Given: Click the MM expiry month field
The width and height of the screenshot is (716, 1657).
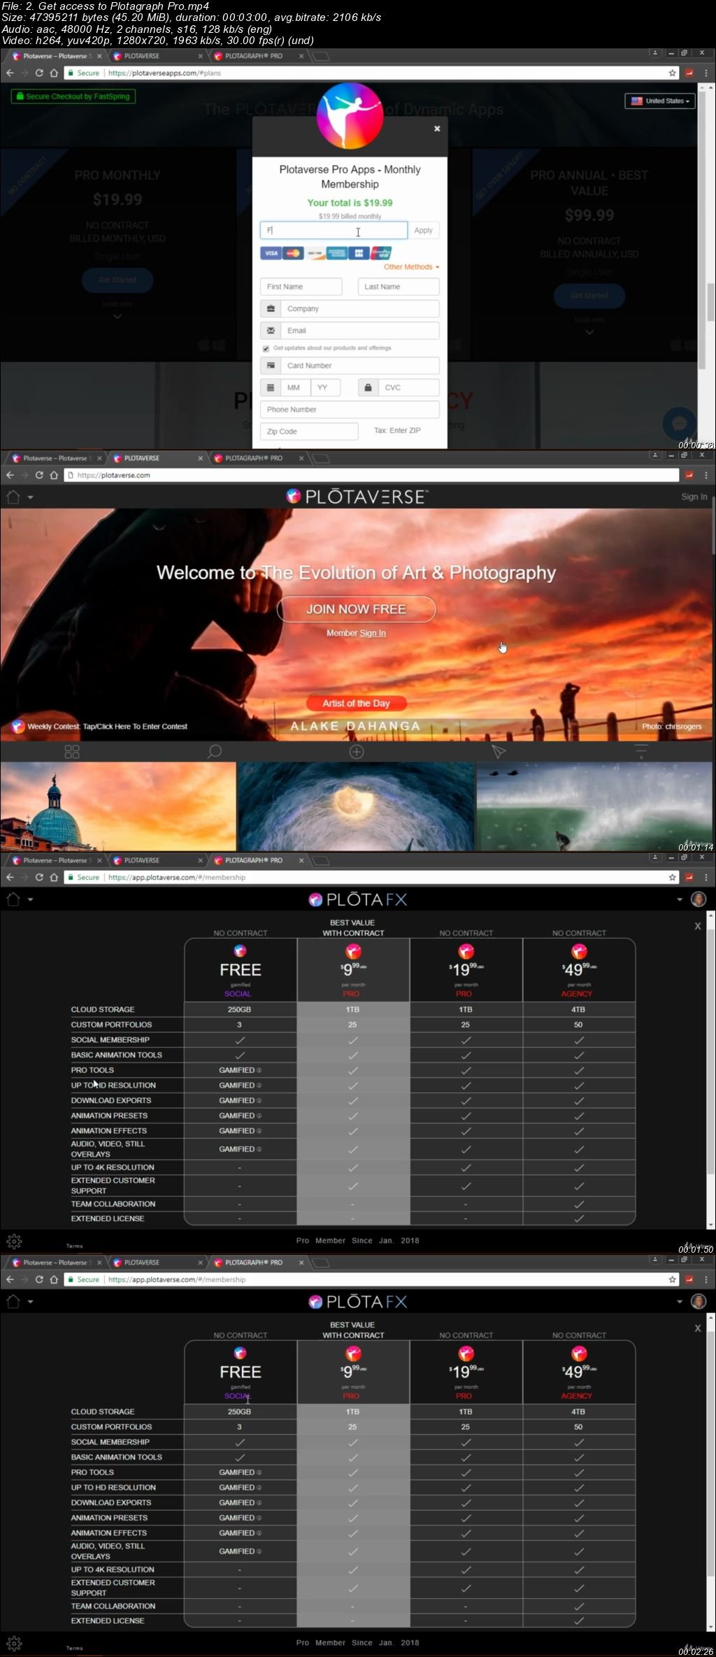Looking at the screenshot, I should click(295, 387).
